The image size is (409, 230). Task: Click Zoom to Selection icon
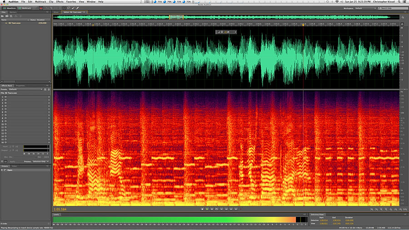[405, 209]
